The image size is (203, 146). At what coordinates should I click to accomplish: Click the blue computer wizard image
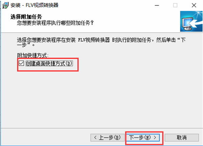click(x=191, y=21)
